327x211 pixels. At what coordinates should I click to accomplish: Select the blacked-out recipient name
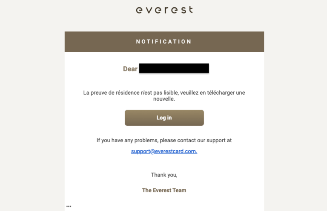[x=174, y=68]
